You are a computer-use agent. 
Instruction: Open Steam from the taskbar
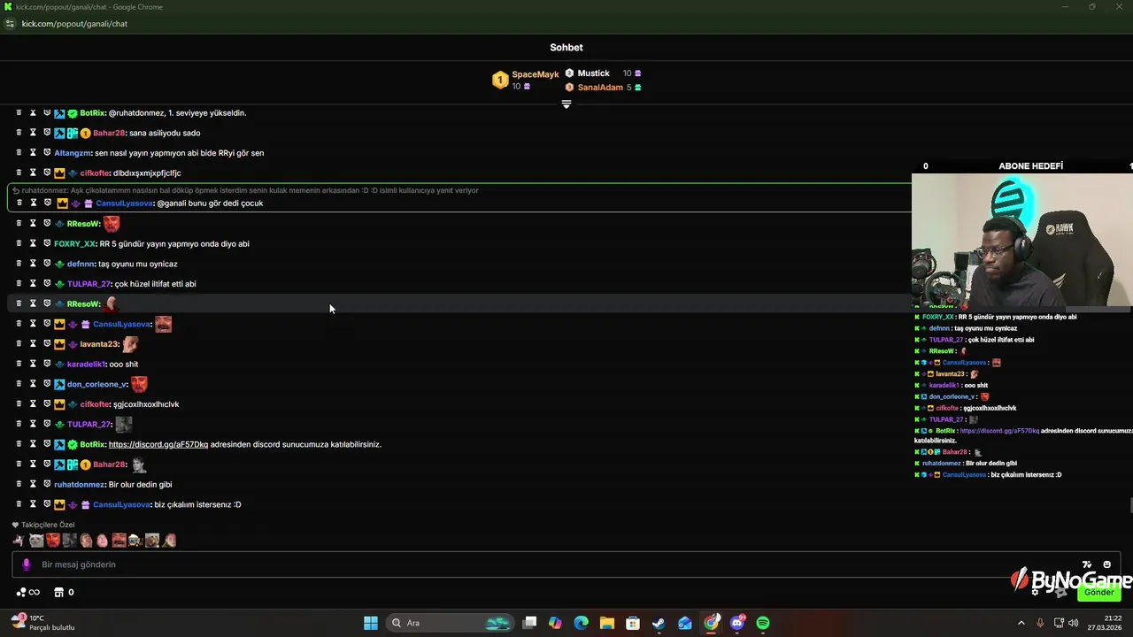(659, 623)
